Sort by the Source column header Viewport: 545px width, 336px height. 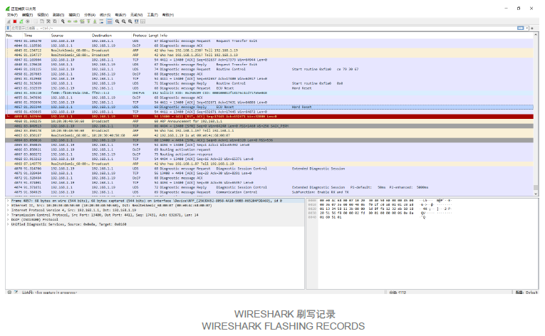[71, 36]
